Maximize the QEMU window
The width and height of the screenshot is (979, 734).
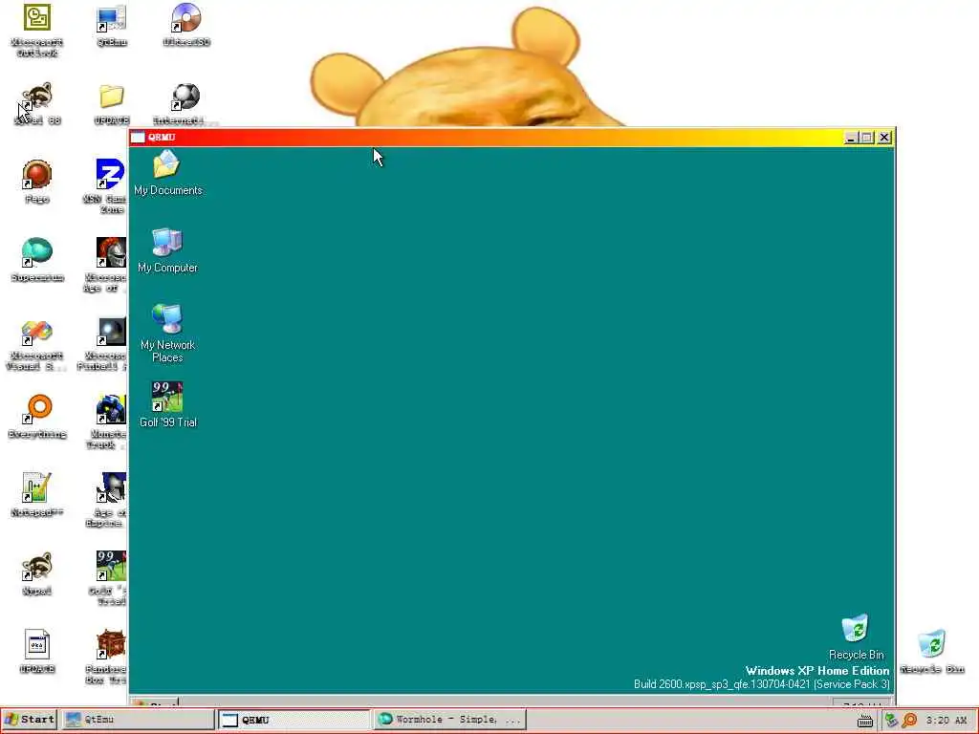[866, 138]
